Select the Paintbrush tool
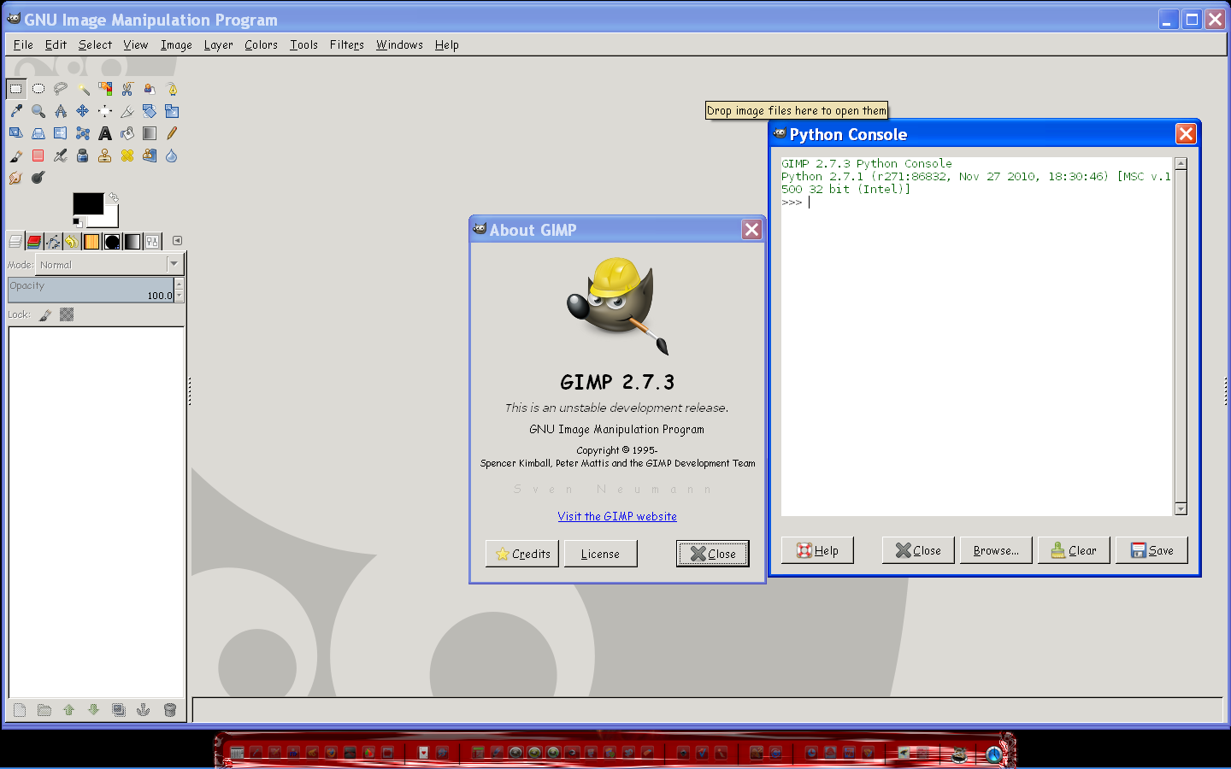This screenshot has width=1231, height=769. tap(16, 156)
